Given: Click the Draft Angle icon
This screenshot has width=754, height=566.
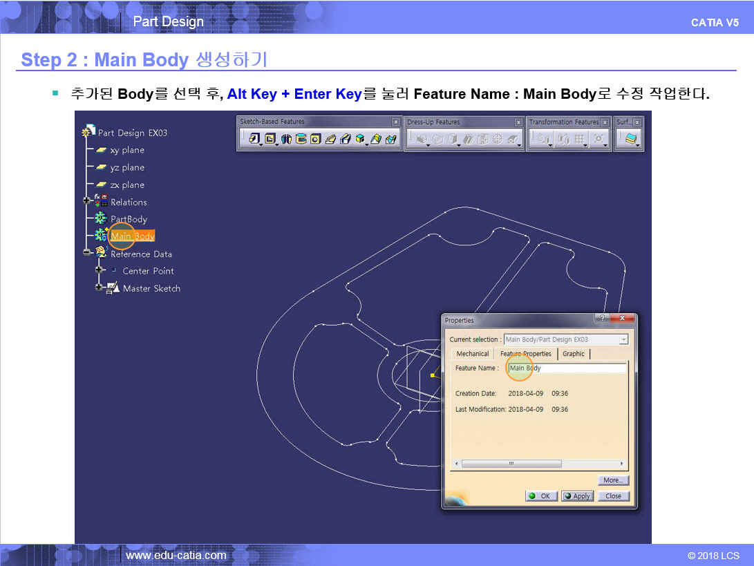Looking at the screenshot, I should [453, 139].
